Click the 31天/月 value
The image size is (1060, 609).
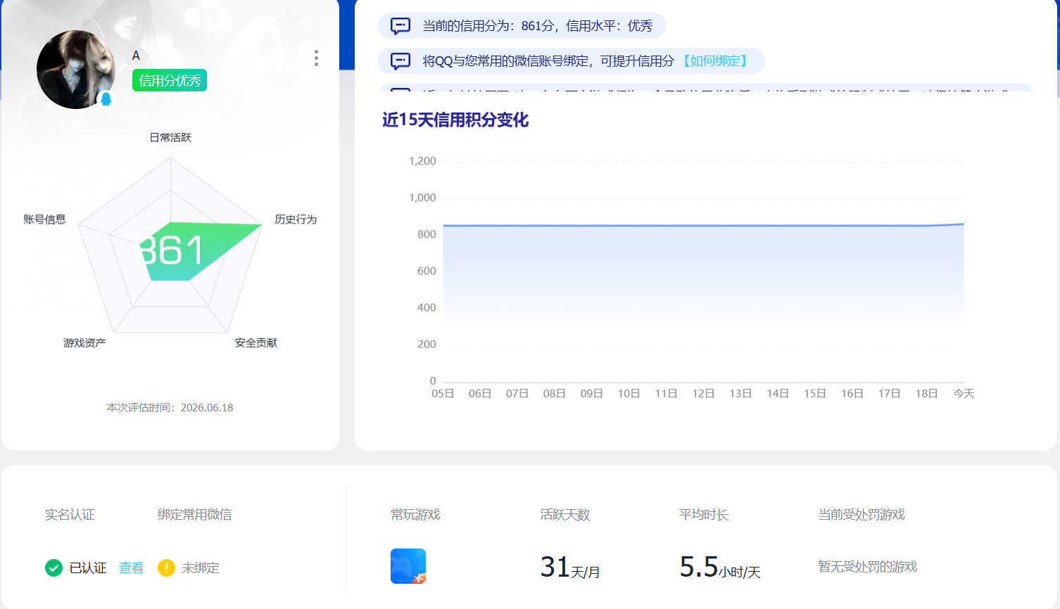pos(570,567)
